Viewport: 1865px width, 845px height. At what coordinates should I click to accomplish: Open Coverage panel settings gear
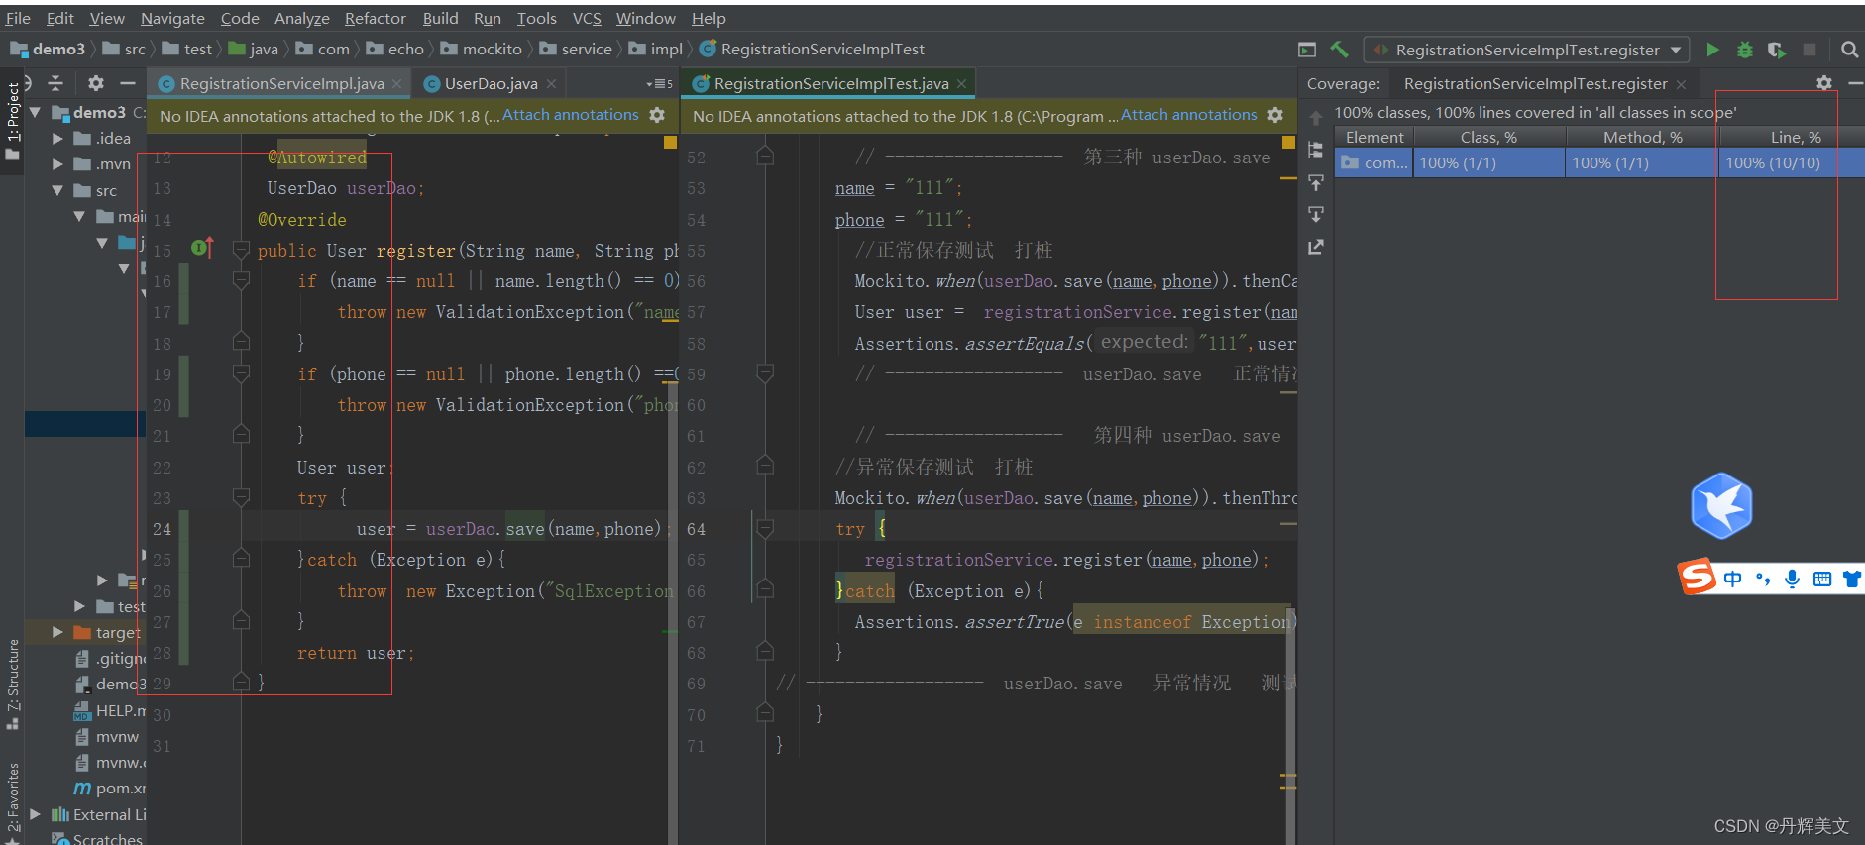point(1824,83)
